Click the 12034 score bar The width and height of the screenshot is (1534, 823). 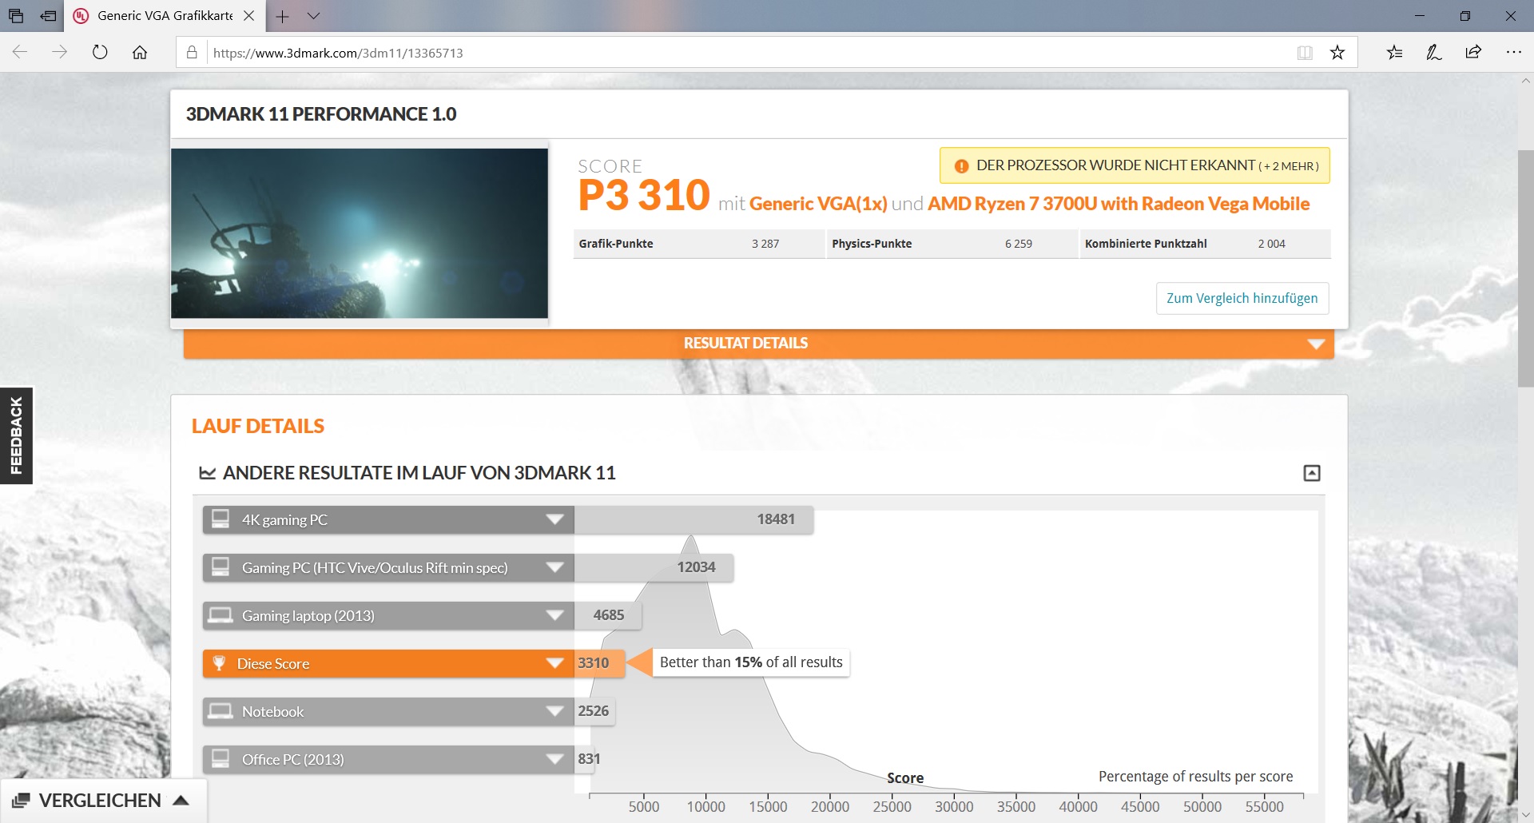[654, 567]
